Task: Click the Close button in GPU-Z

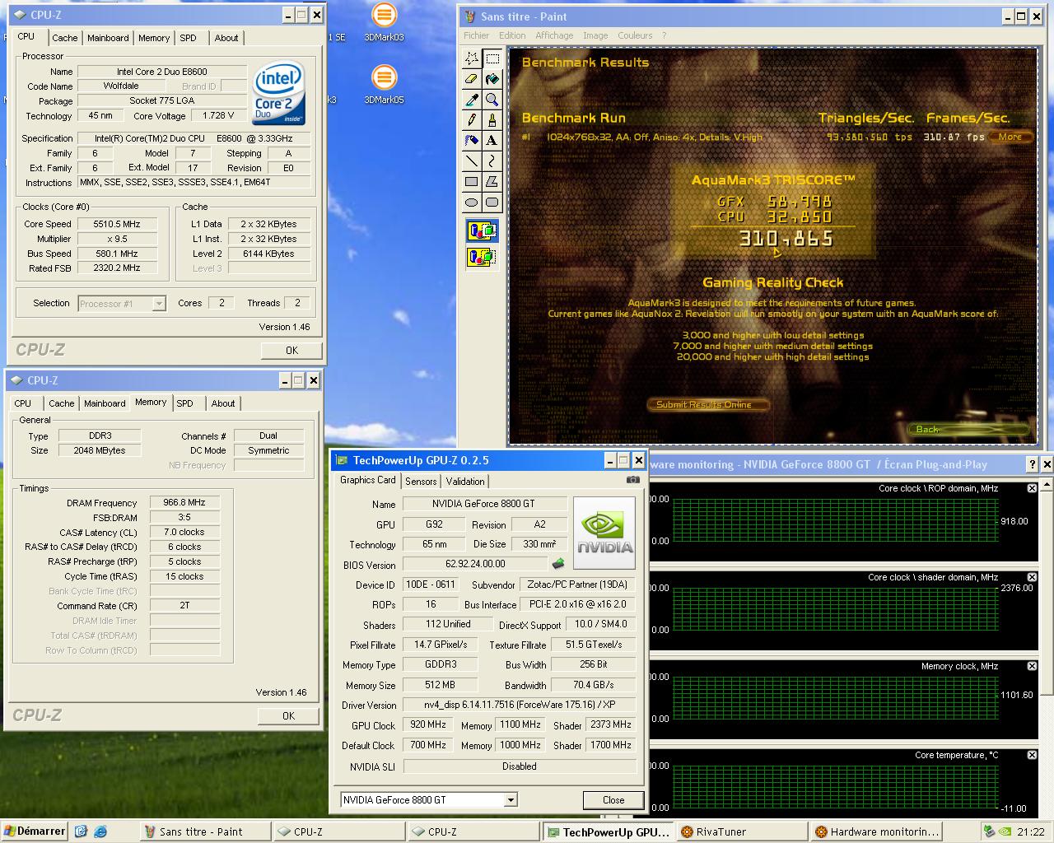Action: tap(613, 800)
